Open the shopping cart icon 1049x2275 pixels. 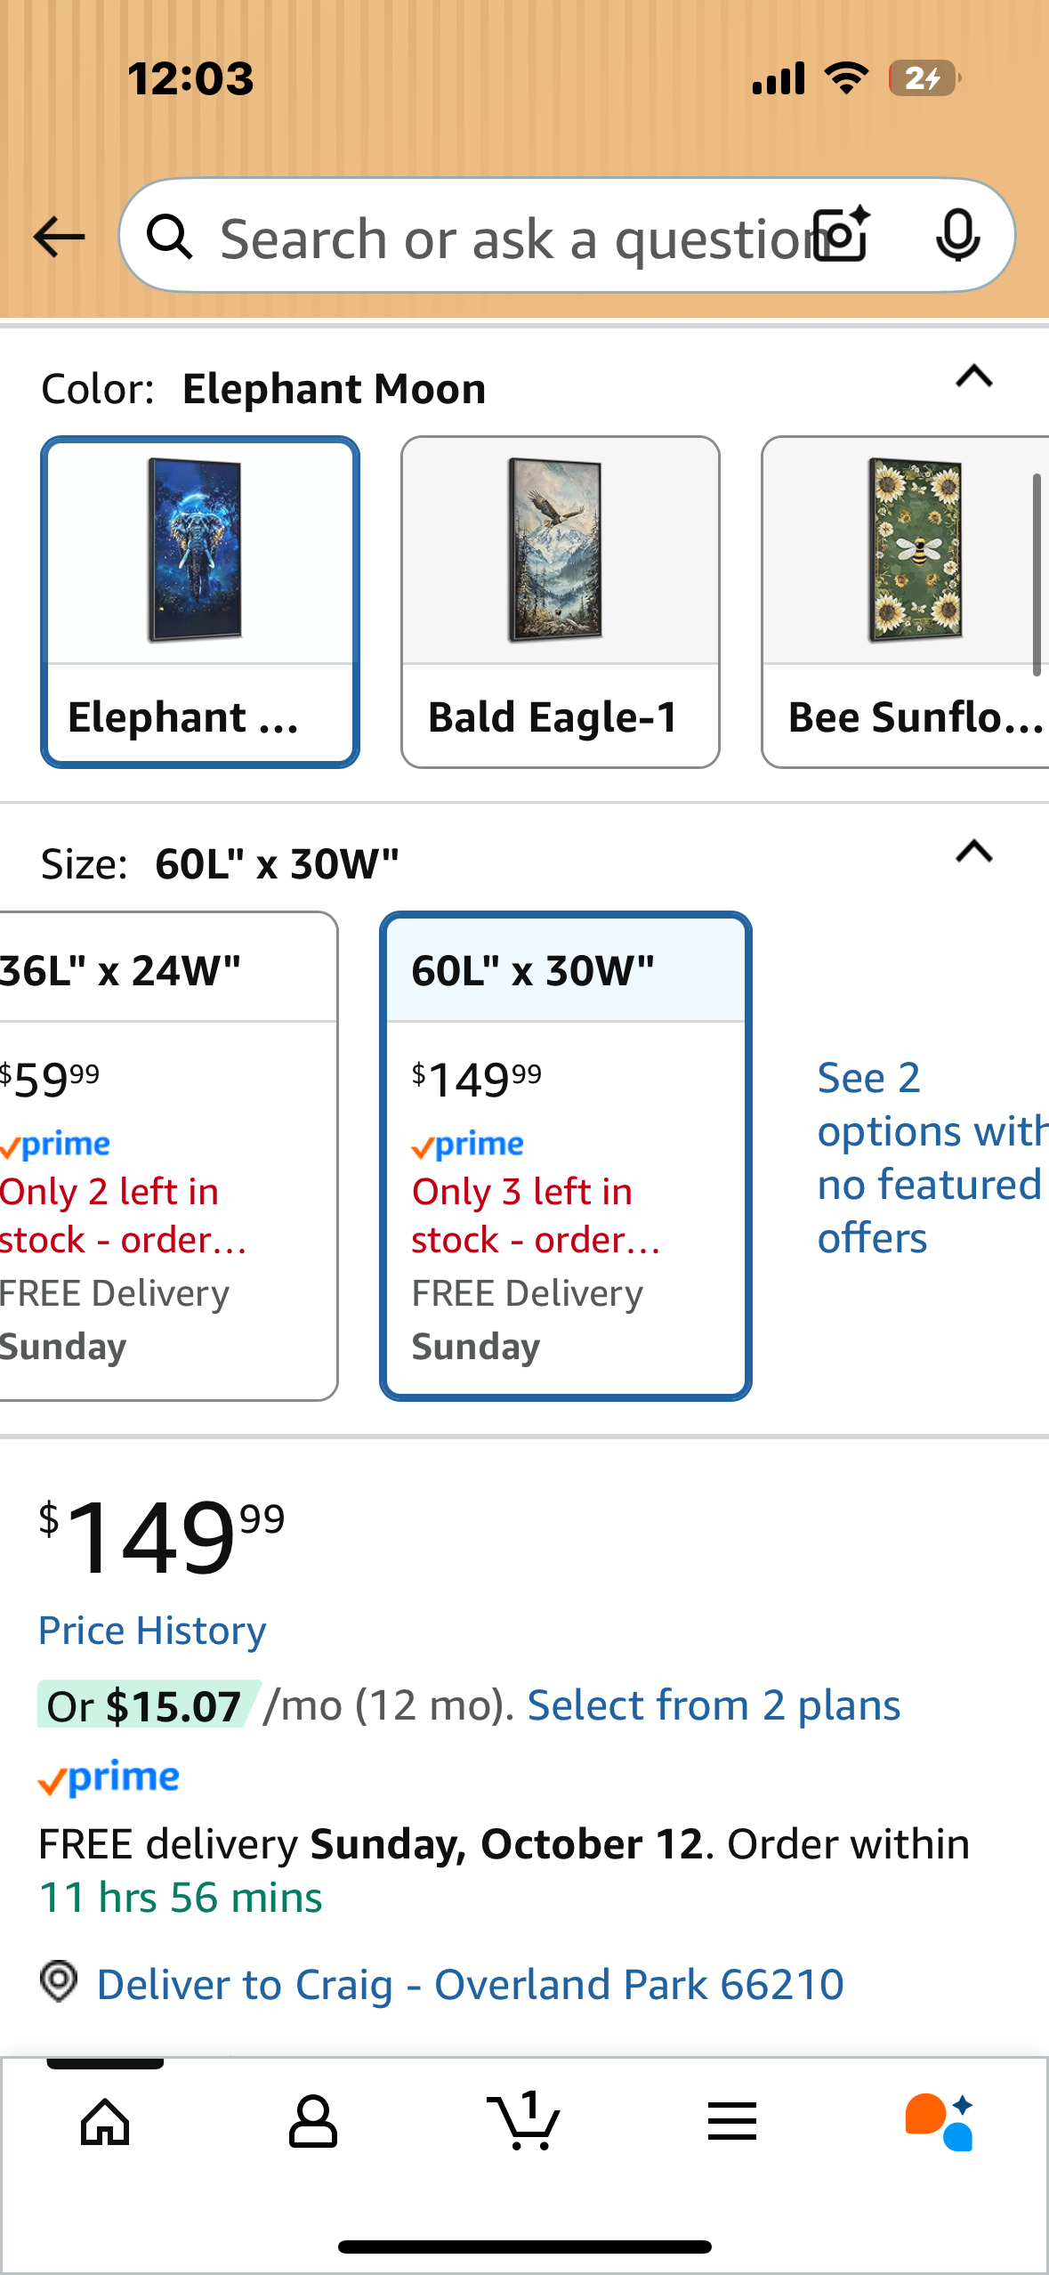click(523, 2122)
